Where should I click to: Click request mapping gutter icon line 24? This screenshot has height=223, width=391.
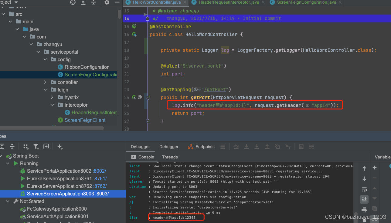[134, 97]
